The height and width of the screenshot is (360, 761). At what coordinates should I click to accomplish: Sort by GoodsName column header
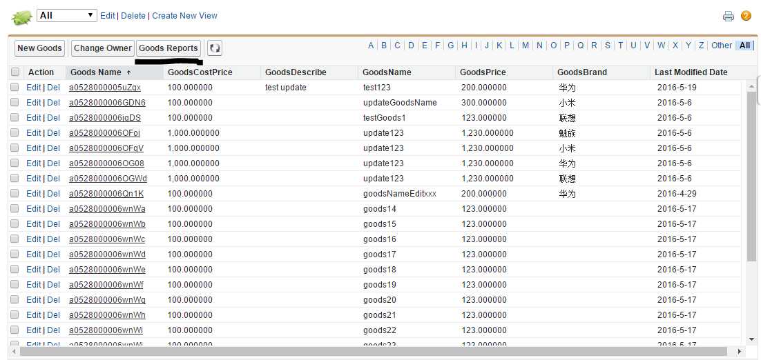(x=387, y=72)
